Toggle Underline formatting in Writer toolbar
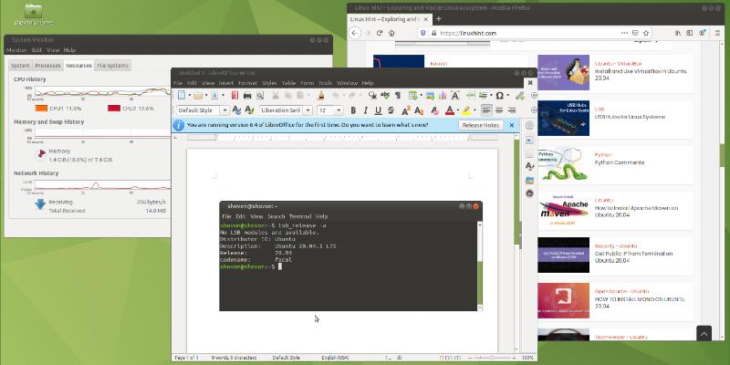The height and width of the screenshot is (365, 730). click(x=380, y=110)
